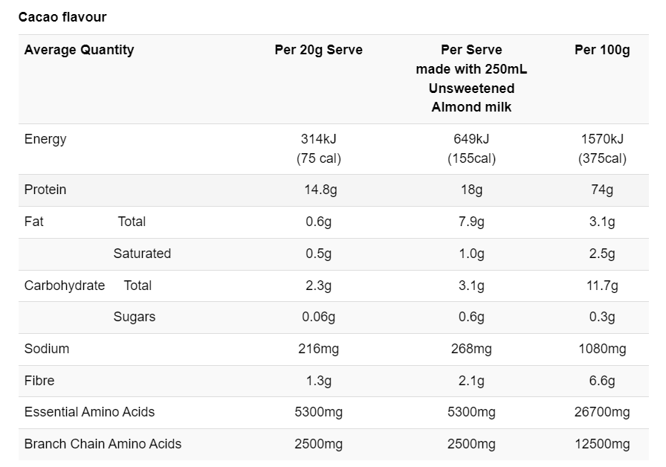Viewport: 666px width, 467px height.
Task: Click the Saturated fat label
Action: [142, 254]
